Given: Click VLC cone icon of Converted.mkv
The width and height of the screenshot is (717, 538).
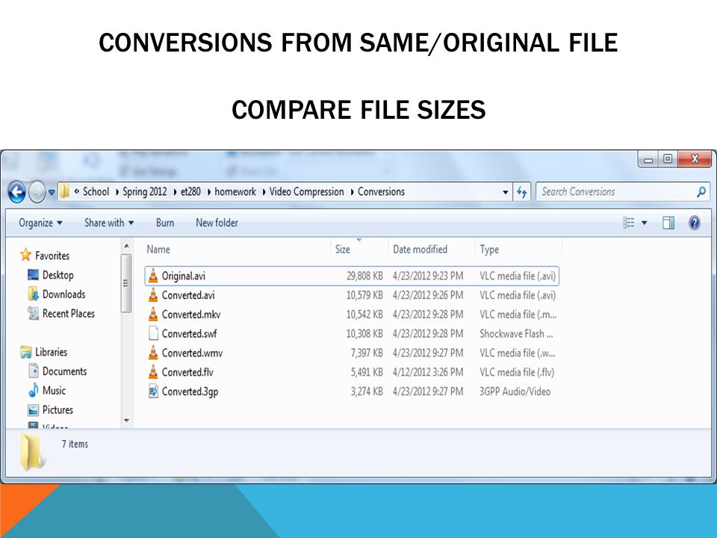Looking at the screenshot, I should pos(153,314).
